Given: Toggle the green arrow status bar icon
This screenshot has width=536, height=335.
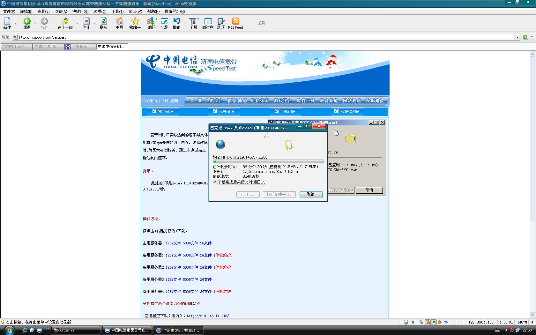Looking at the screenshot, I should (x=434, y=322).
